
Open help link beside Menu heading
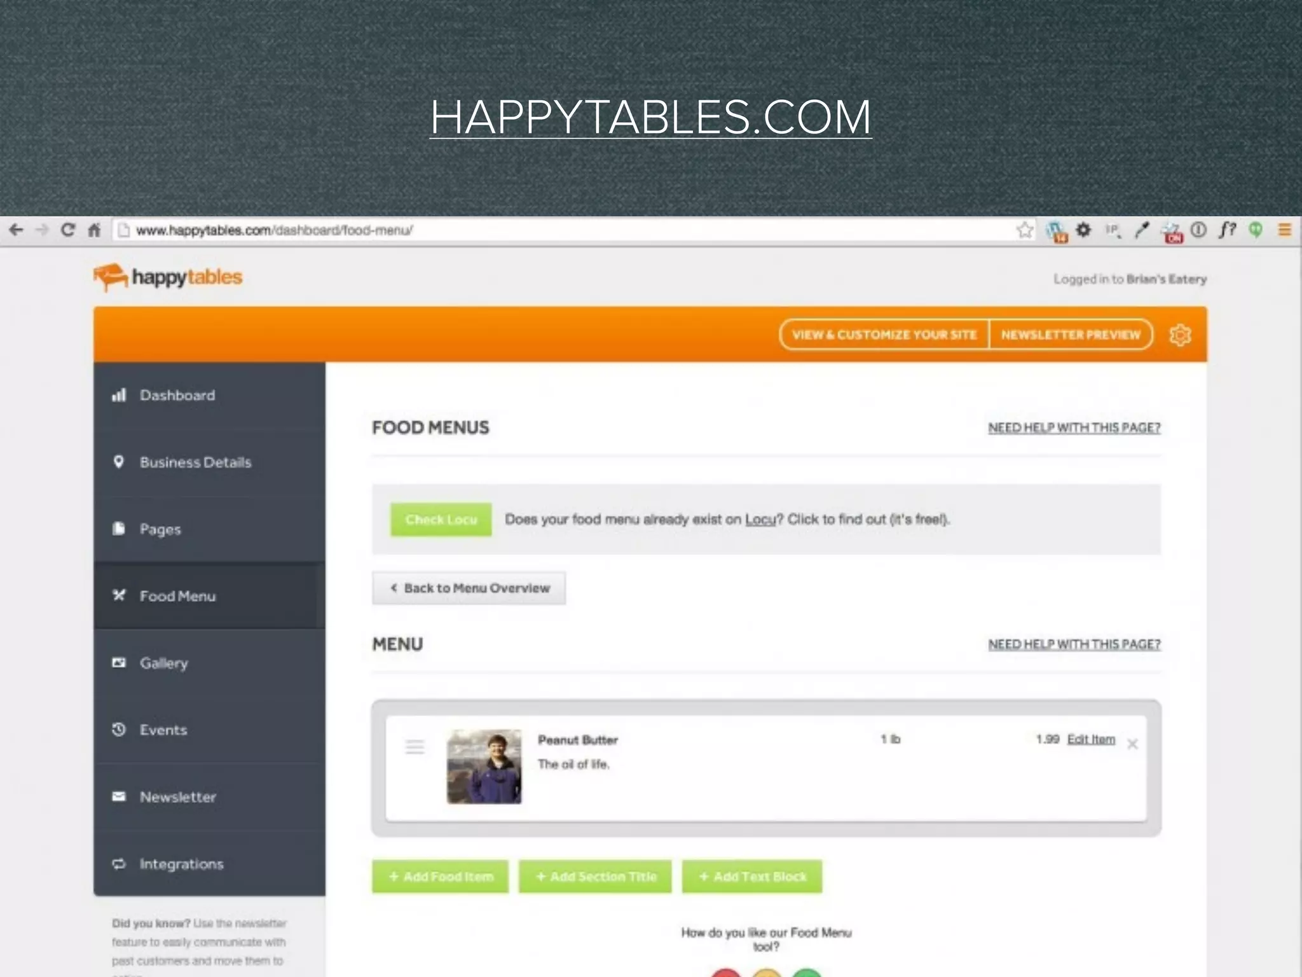click(1074, 644)
